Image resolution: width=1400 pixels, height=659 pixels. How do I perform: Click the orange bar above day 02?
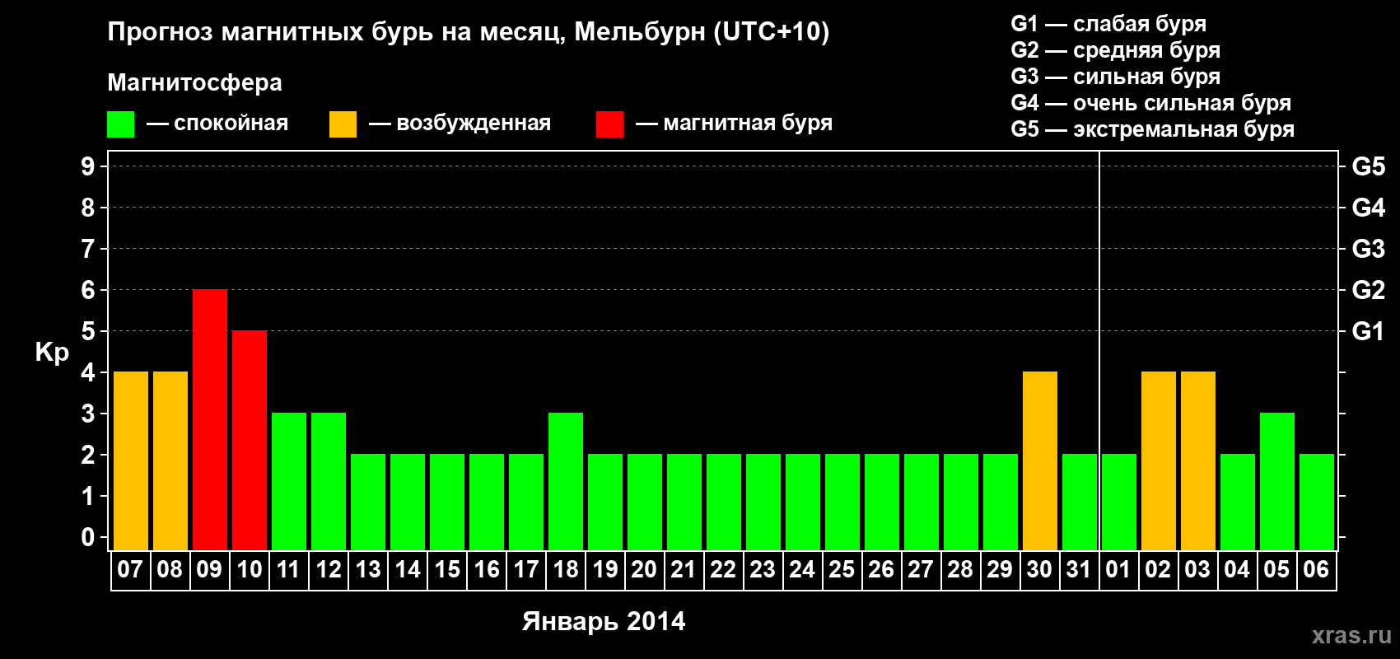pyautogui.click(x=1159, y=460)
